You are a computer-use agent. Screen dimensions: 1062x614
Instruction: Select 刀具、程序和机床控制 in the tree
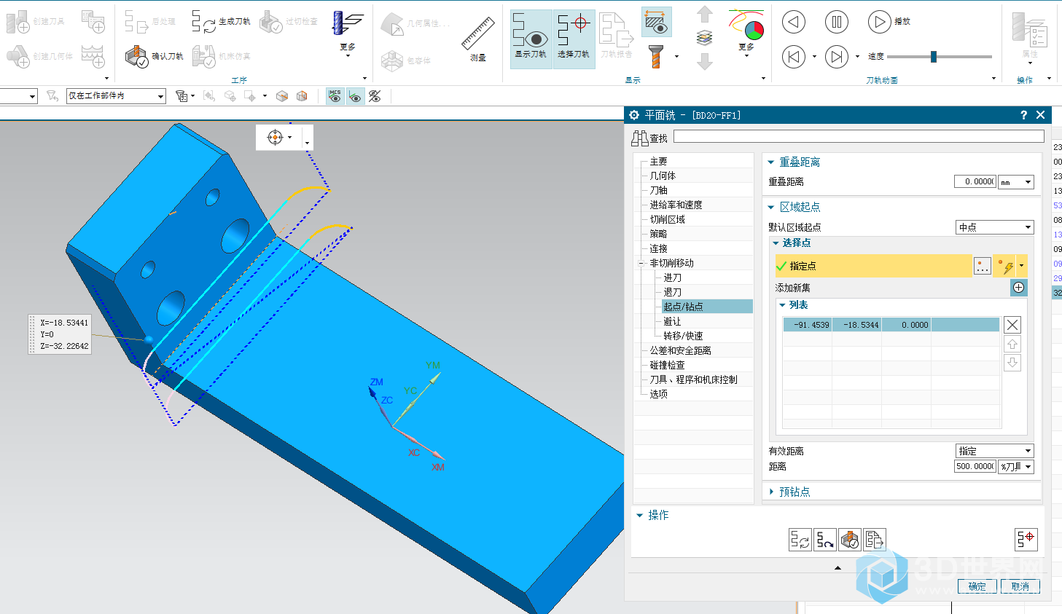(693, 379)
